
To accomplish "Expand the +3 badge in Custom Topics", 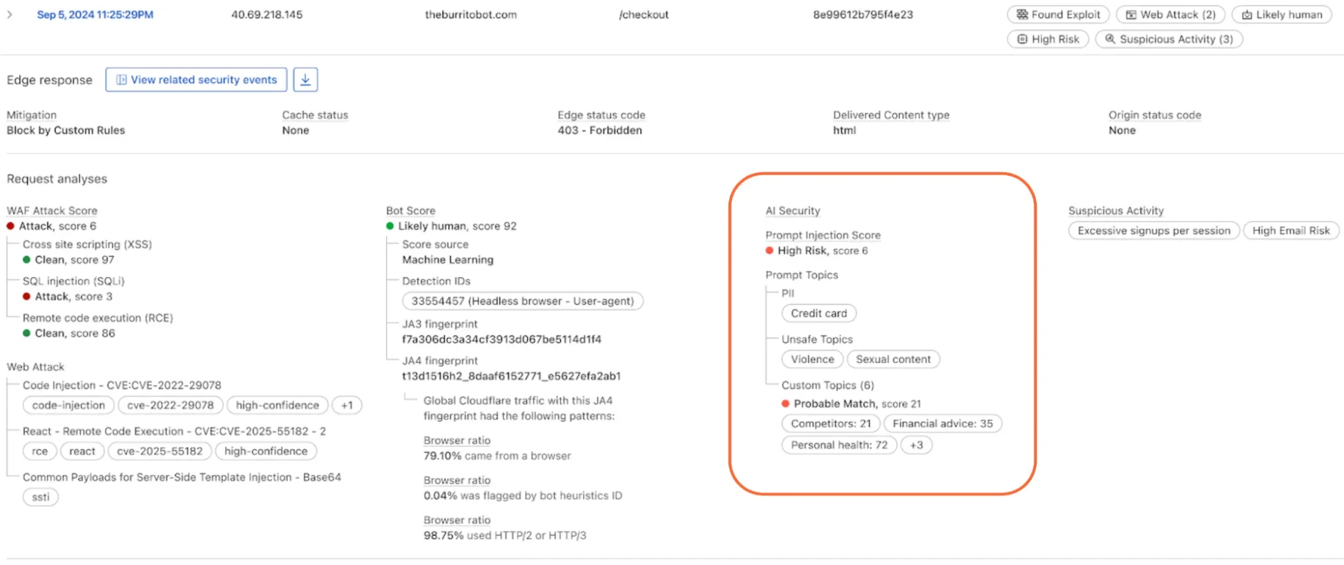I will pyautogui.click(x=917, y=445).
